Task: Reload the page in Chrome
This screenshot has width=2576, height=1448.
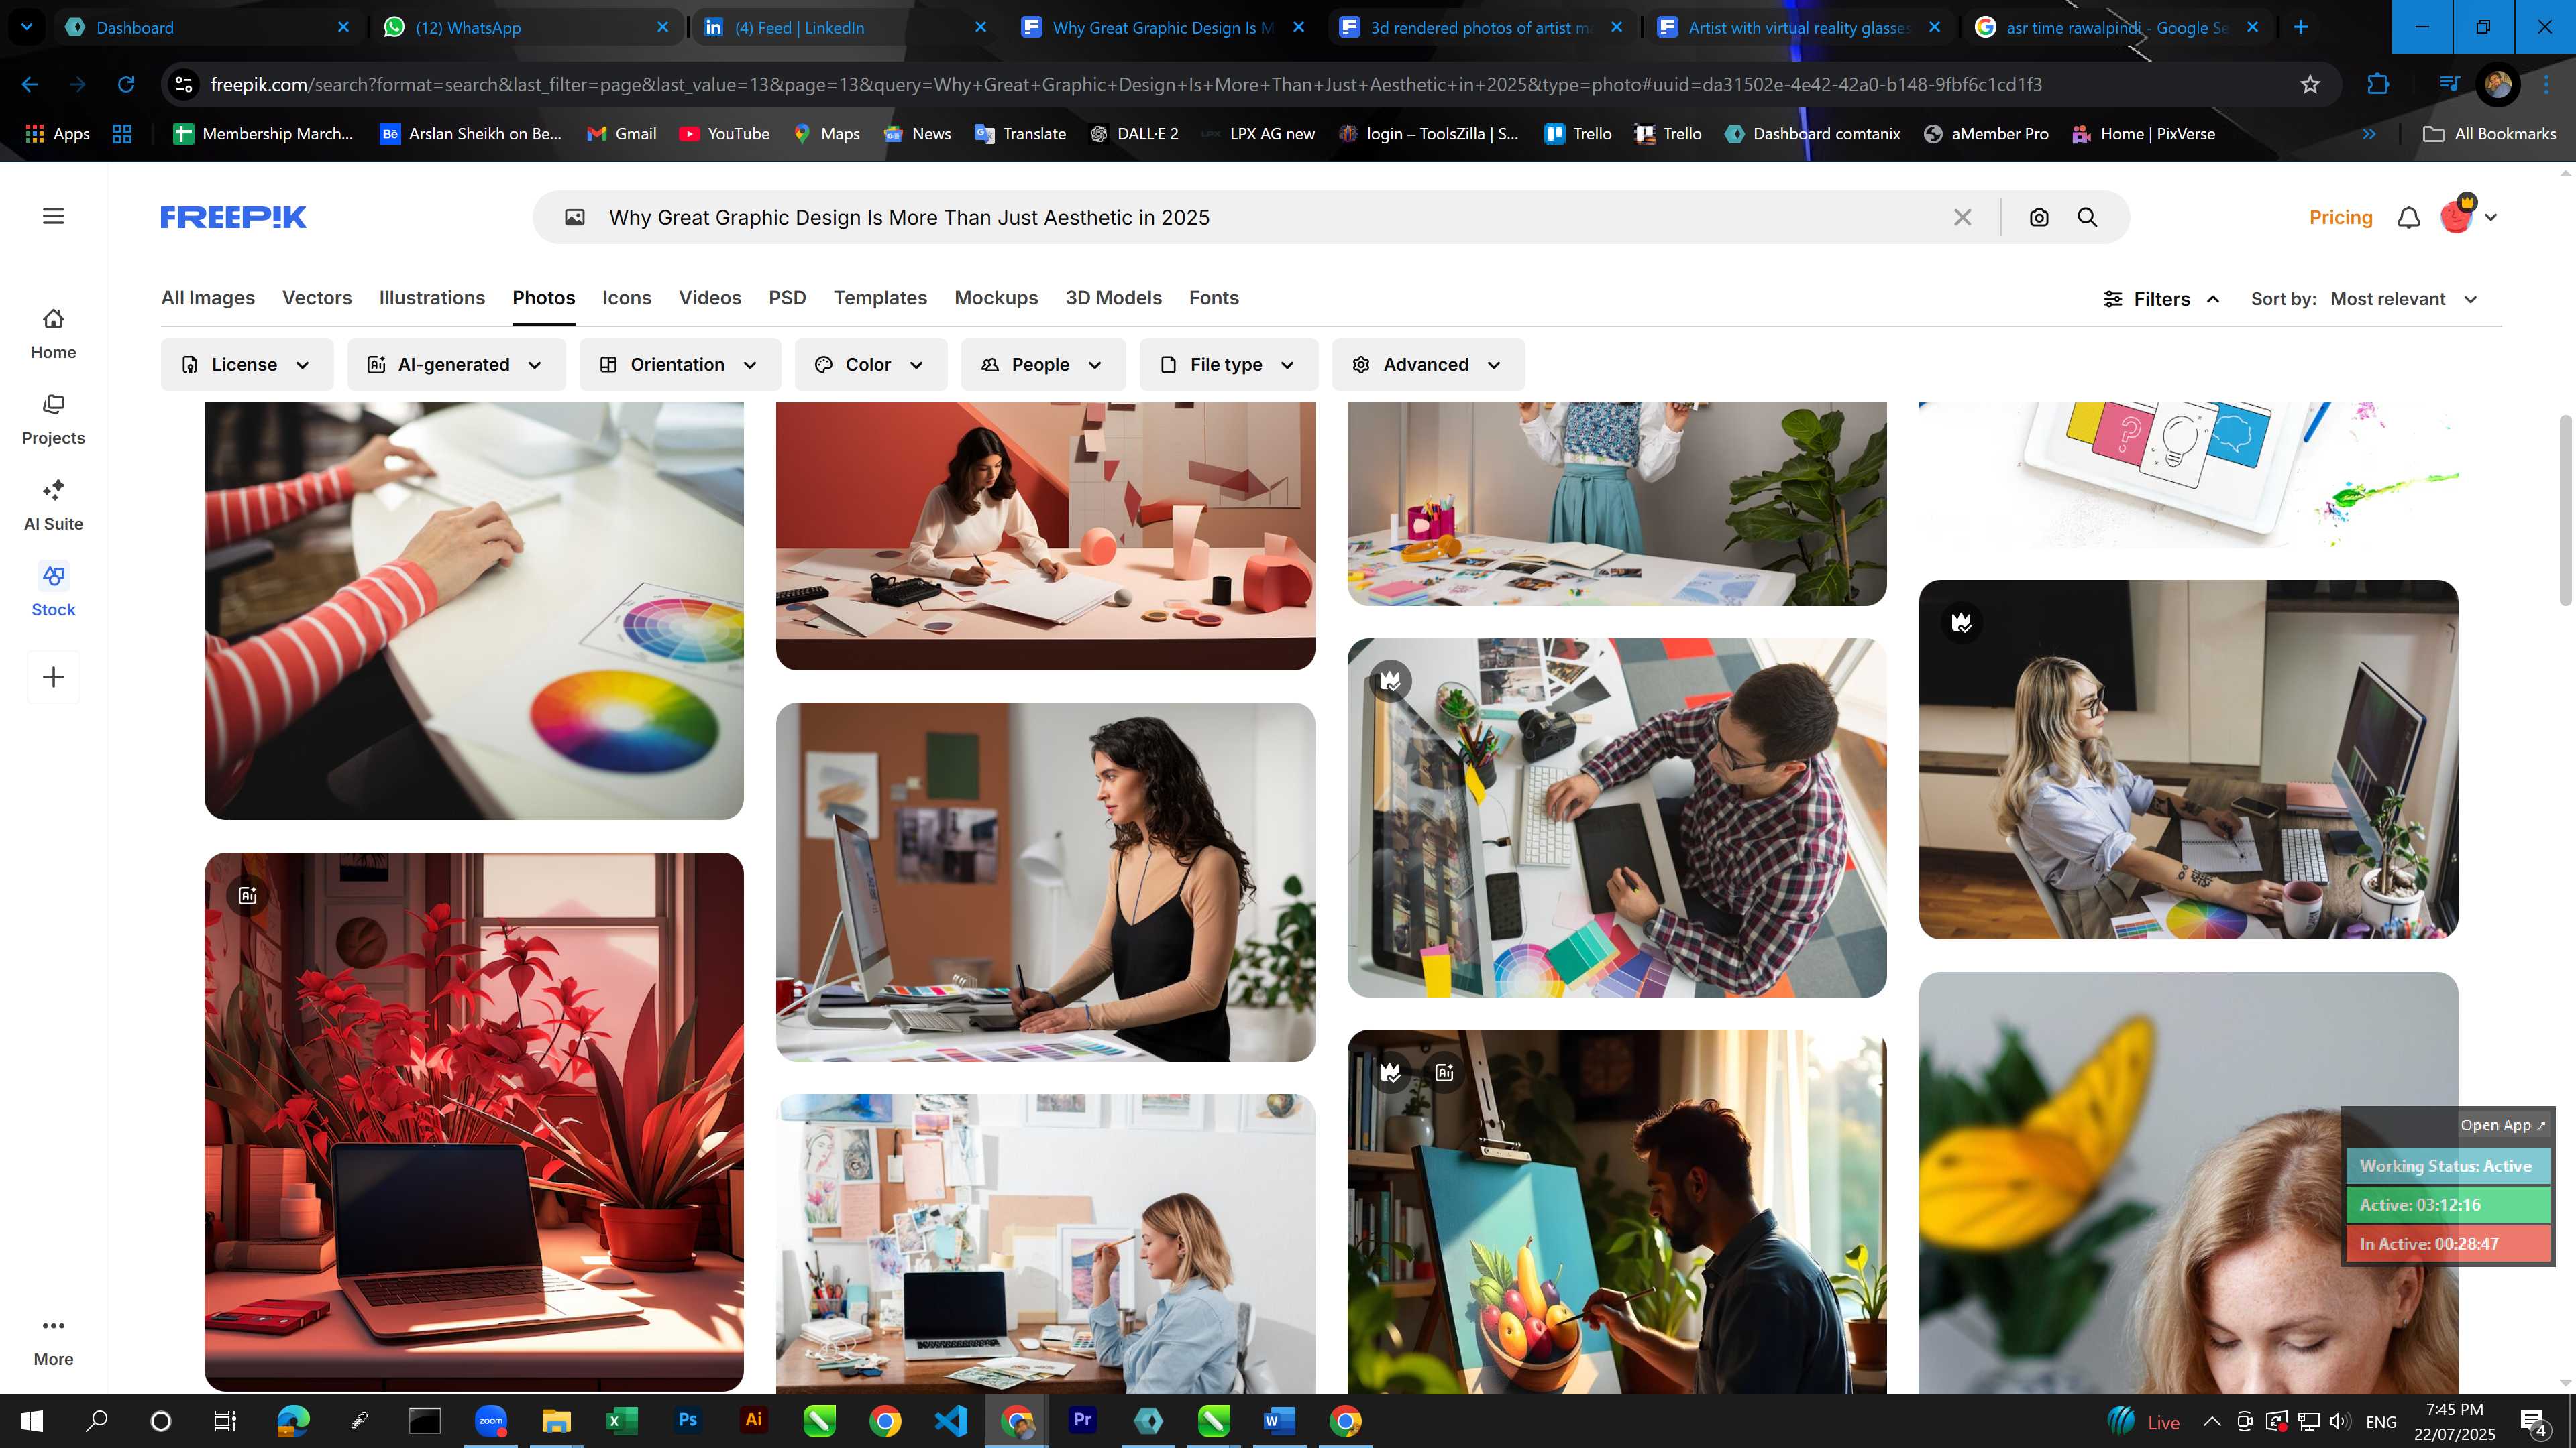Action: (x=126, y=84)
